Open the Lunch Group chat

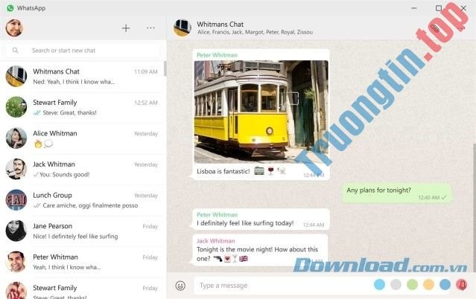click(x=82, y=200)
